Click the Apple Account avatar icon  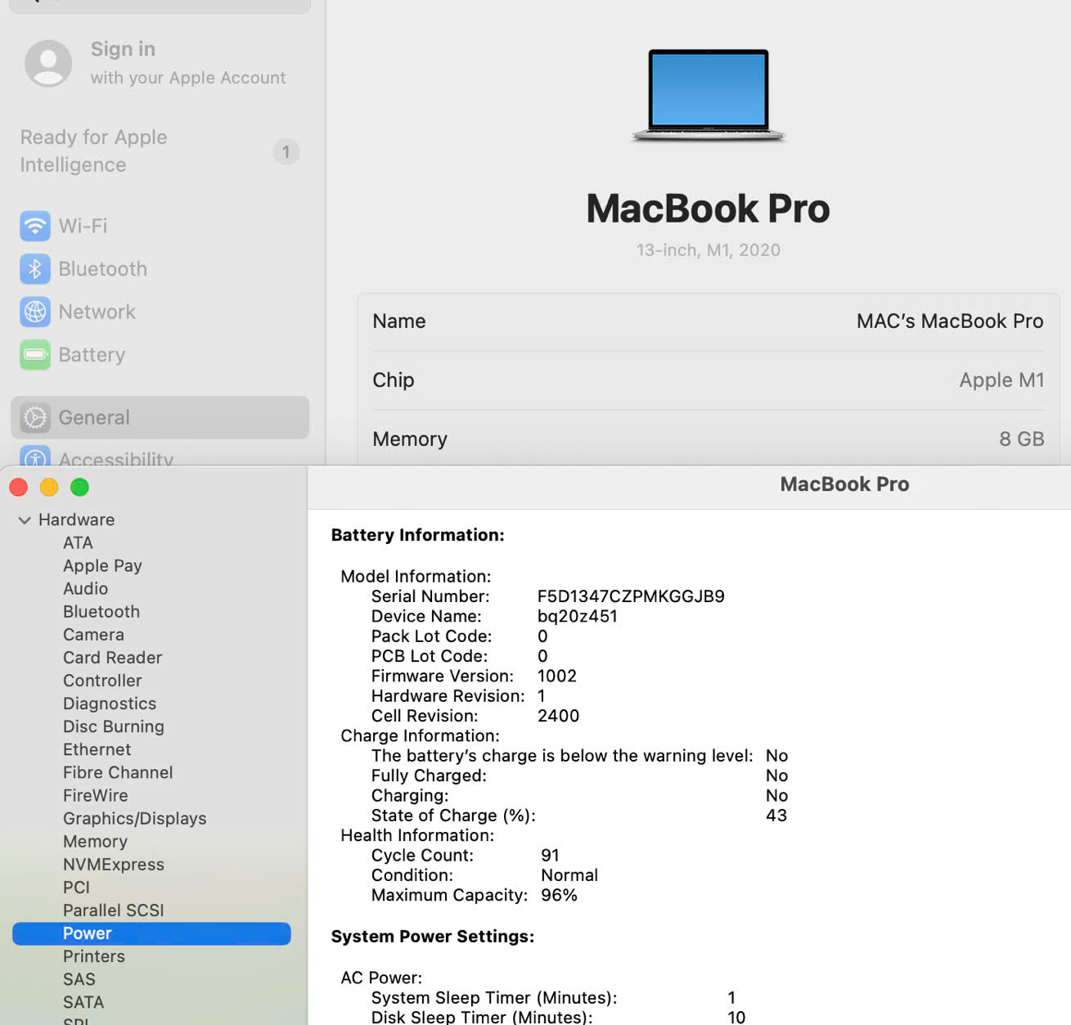48,63
